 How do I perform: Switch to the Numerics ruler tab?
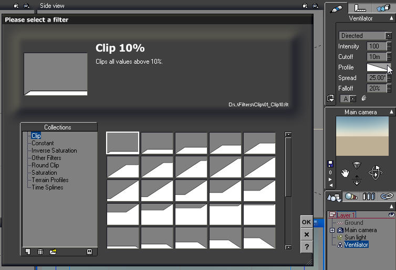click(x=360, y=8)
